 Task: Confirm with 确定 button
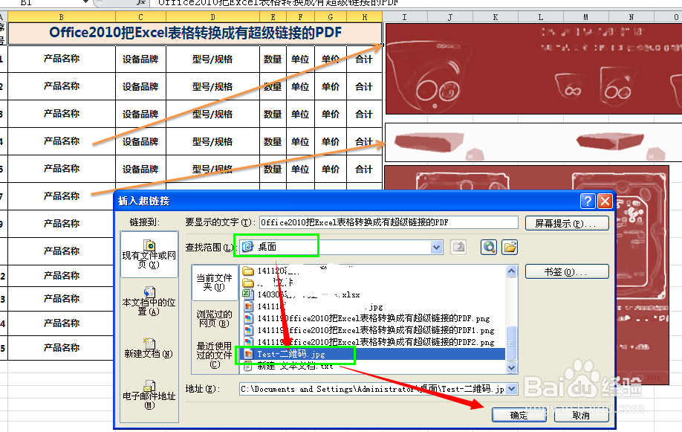tap(519, 415)
